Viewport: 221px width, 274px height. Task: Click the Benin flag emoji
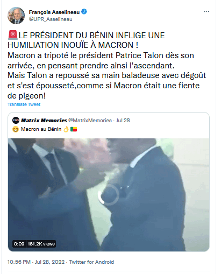[x=74, y=129]
